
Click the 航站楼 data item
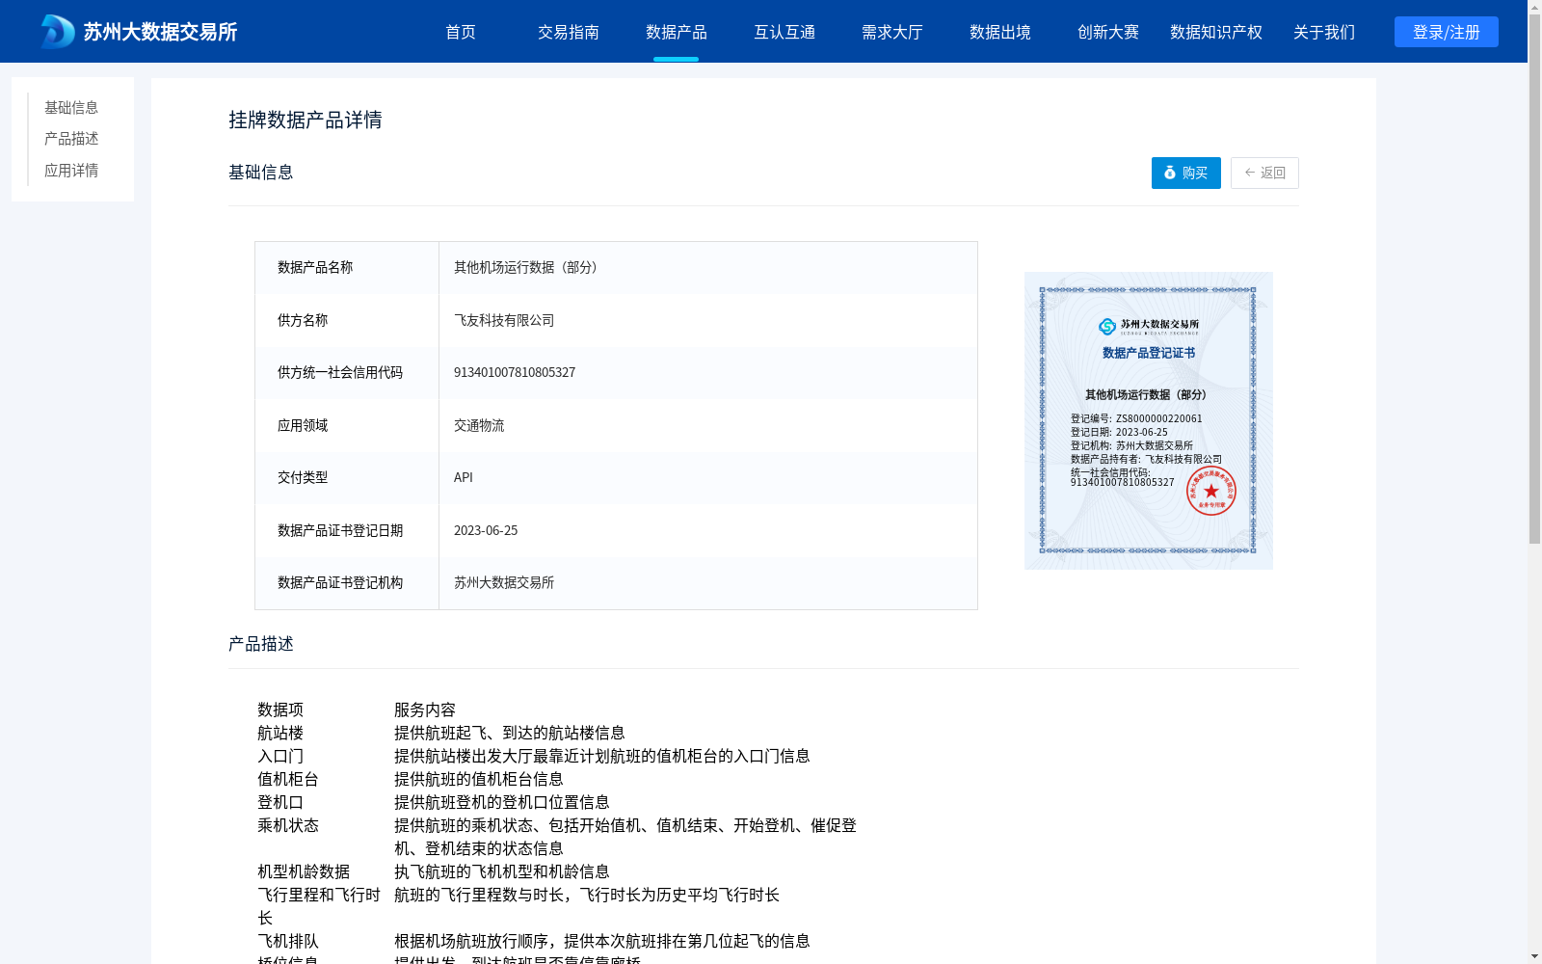pyautogui.click(x=280, y=733)
